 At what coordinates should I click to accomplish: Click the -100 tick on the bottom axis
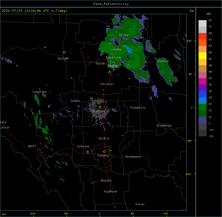[32, 214]
